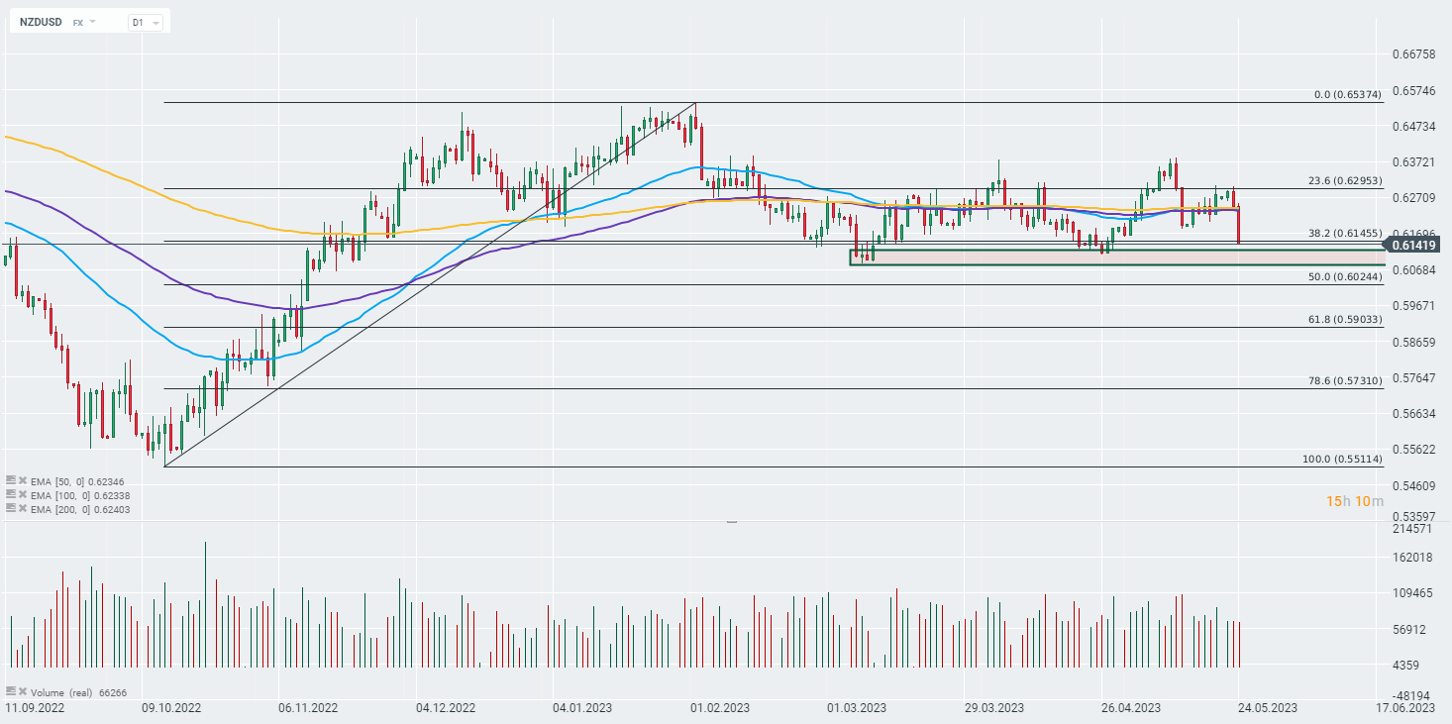1452x724 pixels.
Task: Click the NZDUSD symbol name
Action: pyautogui.click(x=40, y=22)
